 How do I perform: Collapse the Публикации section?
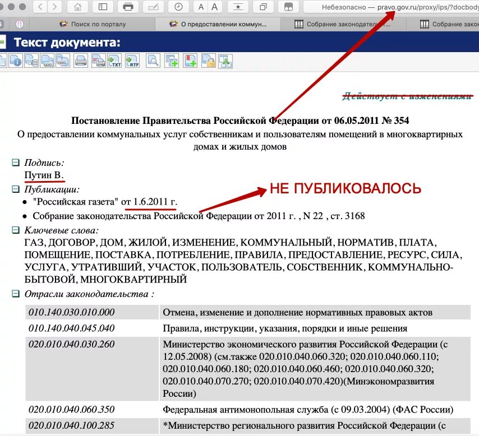16,188
